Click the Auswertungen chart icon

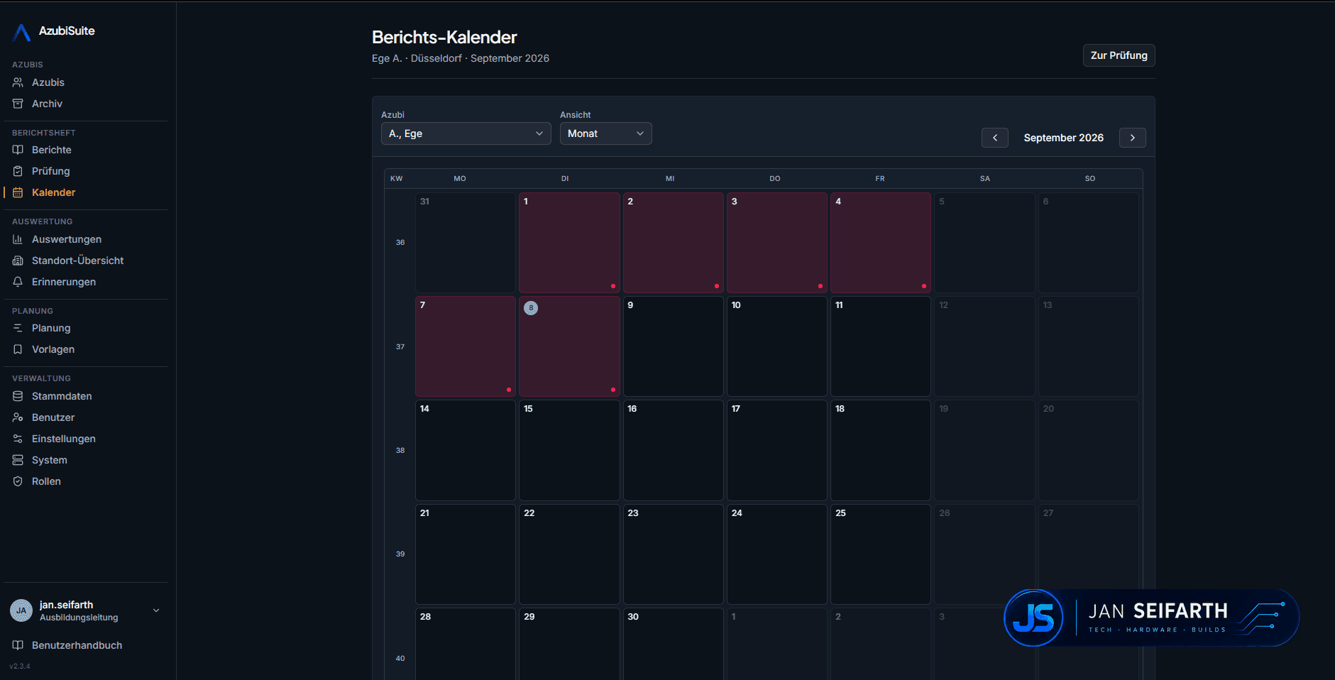tap(18, 239)
